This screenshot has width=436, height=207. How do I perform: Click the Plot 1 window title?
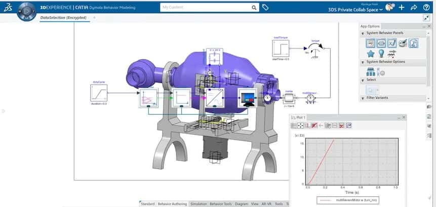coord(300,118)
